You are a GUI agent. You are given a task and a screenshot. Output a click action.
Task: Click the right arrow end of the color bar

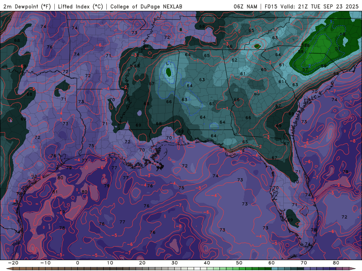[x=353, y=269]
